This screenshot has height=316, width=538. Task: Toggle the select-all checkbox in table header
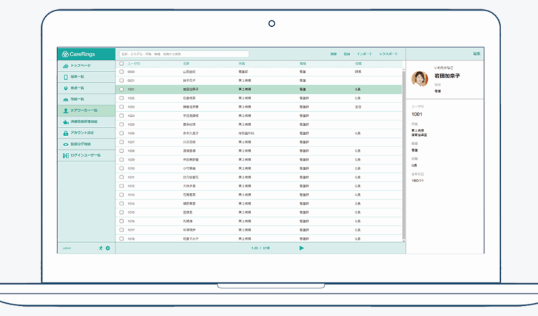click(121, 63)
